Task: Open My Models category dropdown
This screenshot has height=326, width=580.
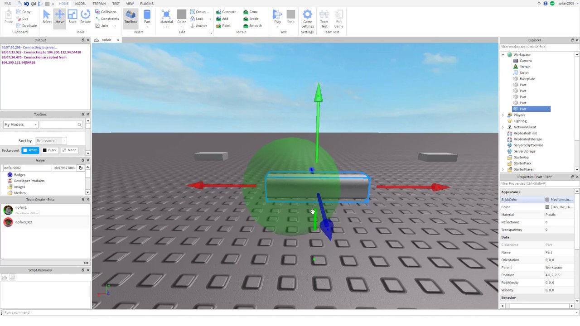Action: pos(20,125)
